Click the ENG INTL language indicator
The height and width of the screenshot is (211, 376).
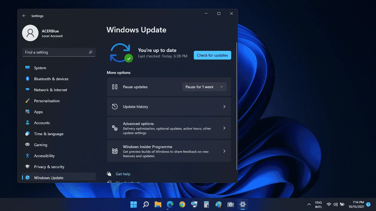(318, 204)
